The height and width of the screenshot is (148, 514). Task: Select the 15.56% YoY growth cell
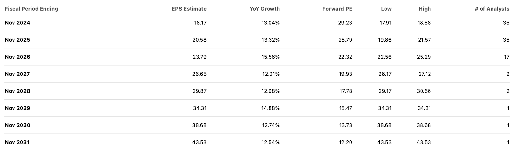point(270,57)
